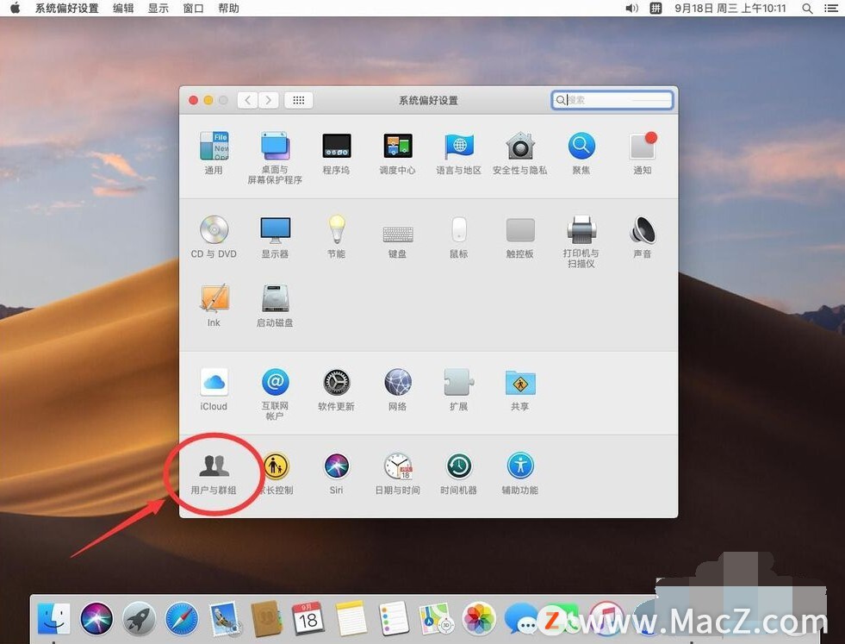Open 辅助功能 (Accessibility) pane
This screenshot has height=644, width=845.
(x=520, y=473)
